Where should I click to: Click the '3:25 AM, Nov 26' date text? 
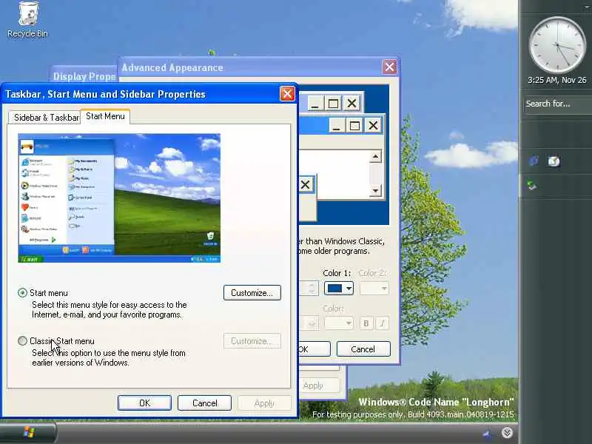[x=557, y=80]
